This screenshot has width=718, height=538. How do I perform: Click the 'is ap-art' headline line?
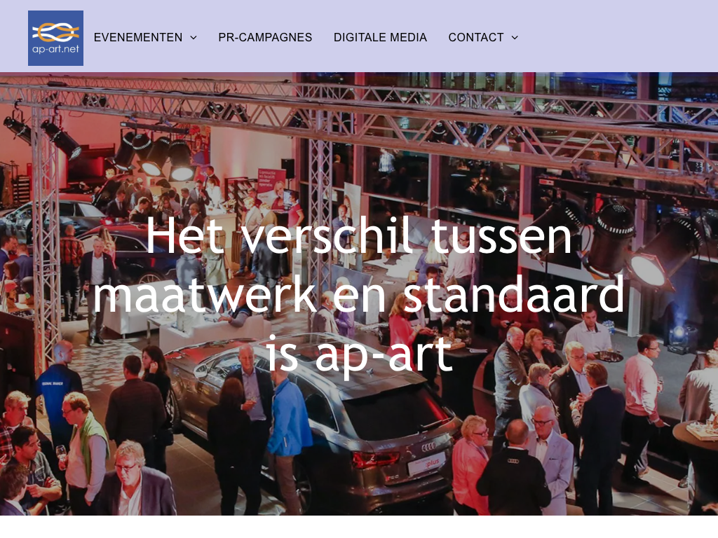358,353
